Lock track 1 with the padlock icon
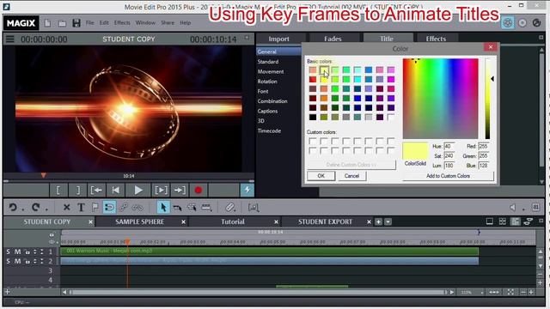Screen dimensions: 550x309 tap(27, 251)
